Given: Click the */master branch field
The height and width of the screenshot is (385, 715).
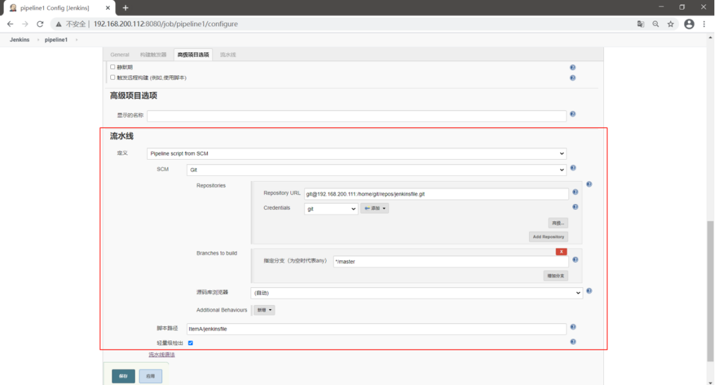Looking at the screenshot, I should pos(451,261).
